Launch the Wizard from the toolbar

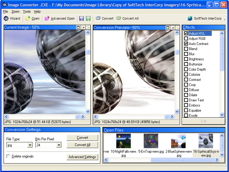(12, 18)
